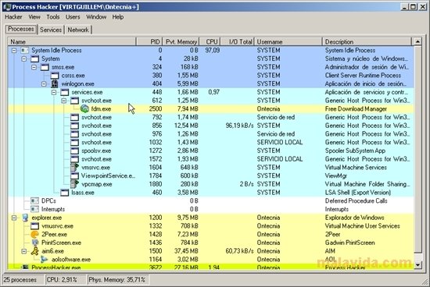Sort by the Description column header

point(367,42)
